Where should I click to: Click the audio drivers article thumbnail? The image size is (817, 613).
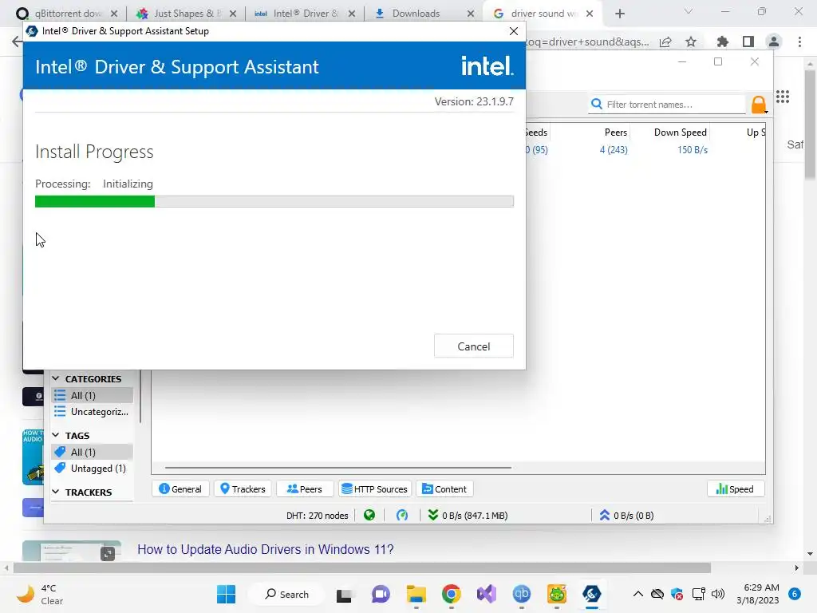71,551
